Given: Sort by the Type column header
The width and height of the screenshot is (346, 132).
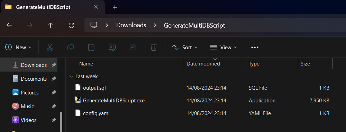Looking at the screenshot, I should point(254,64).
